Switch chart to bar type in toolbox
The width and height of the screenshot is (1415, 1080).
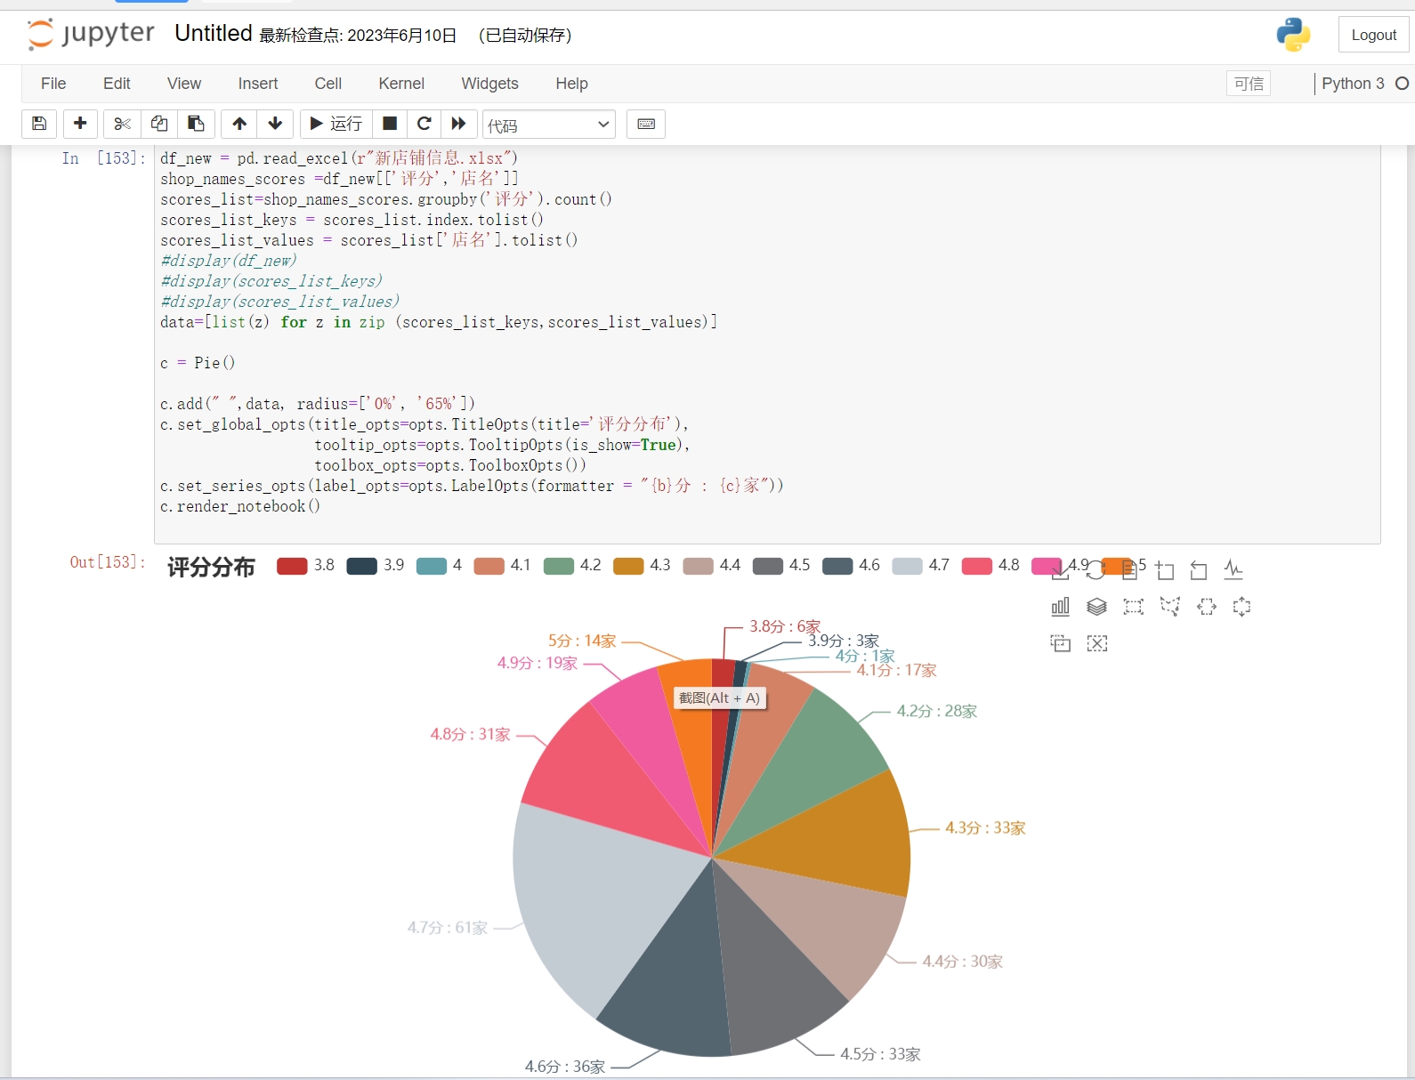coord(1060,607)
